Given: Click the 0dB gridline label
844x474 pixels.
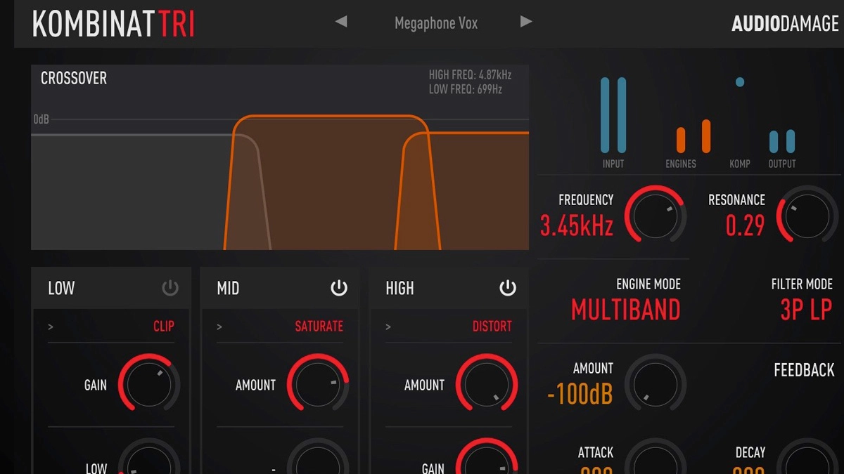Looking at the screenshot, I should point(41,119).
